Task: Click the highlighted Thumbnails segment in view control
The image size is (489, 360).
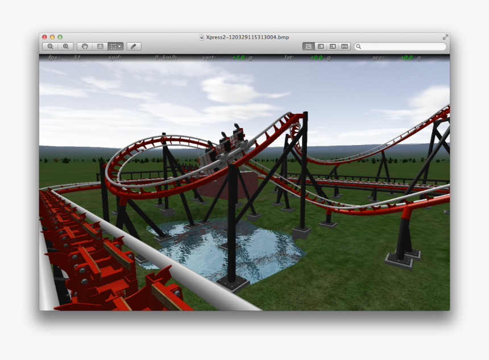Action: point(309,46)
